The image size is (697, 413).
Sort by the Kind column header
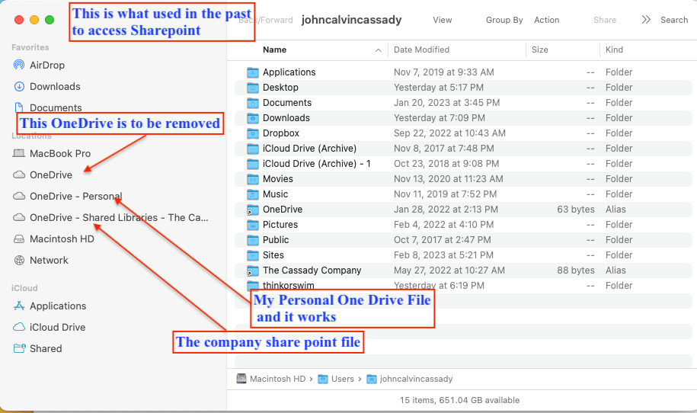[614, 50]
